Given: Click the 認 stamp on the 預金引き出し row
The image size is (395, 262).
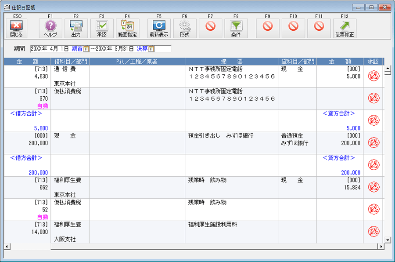Looking at the screenshot, I should pyautogui.click(x=373, y=142).
